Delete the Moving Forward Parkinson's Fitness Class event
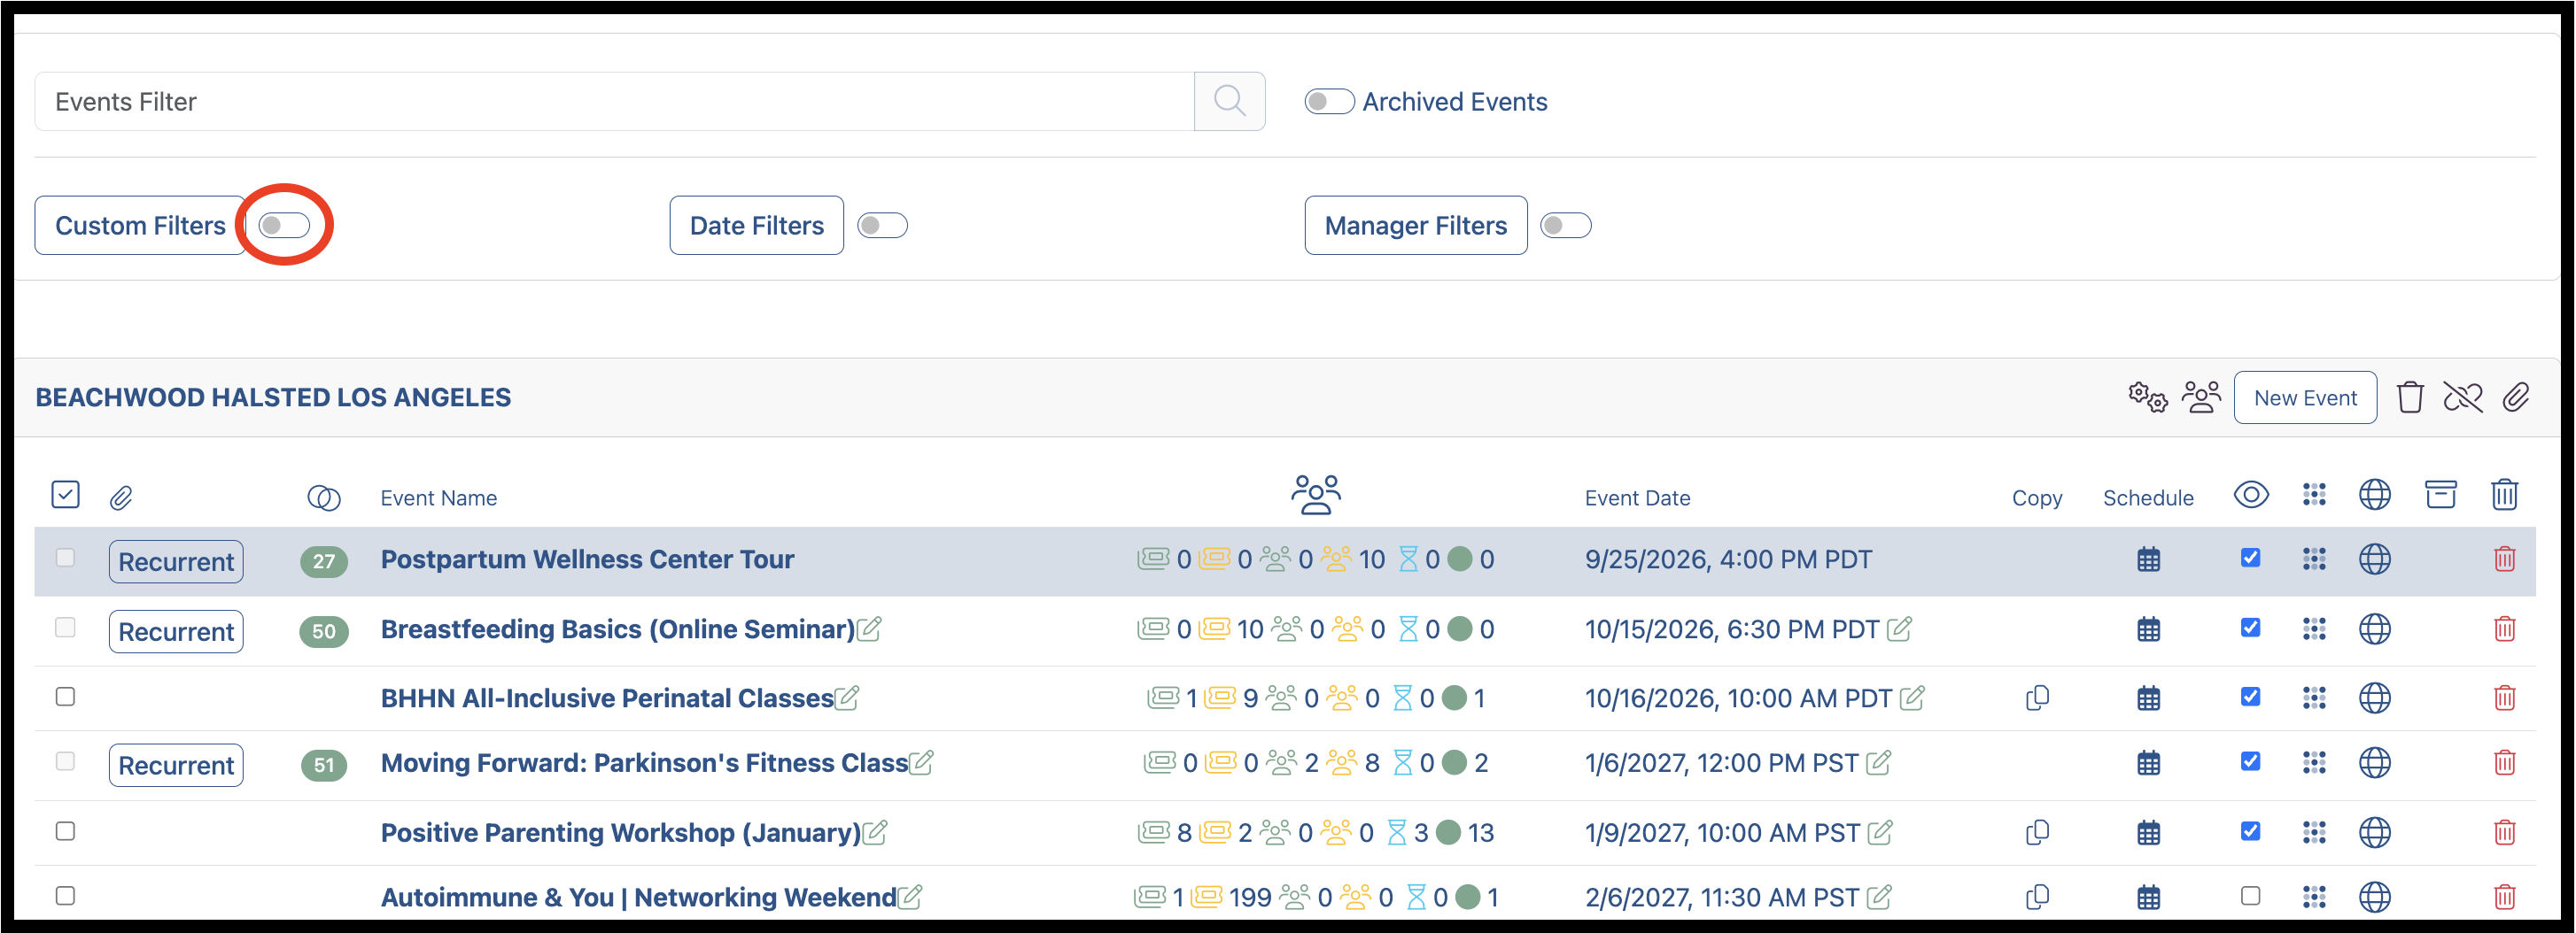Image resolution: width=2576 pixels, height=933 pixels. (2504, 763)
